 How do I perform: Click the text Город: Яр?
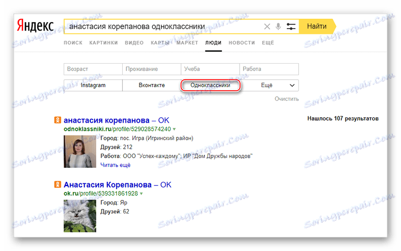pyautogui.click(x=114, y=202)
